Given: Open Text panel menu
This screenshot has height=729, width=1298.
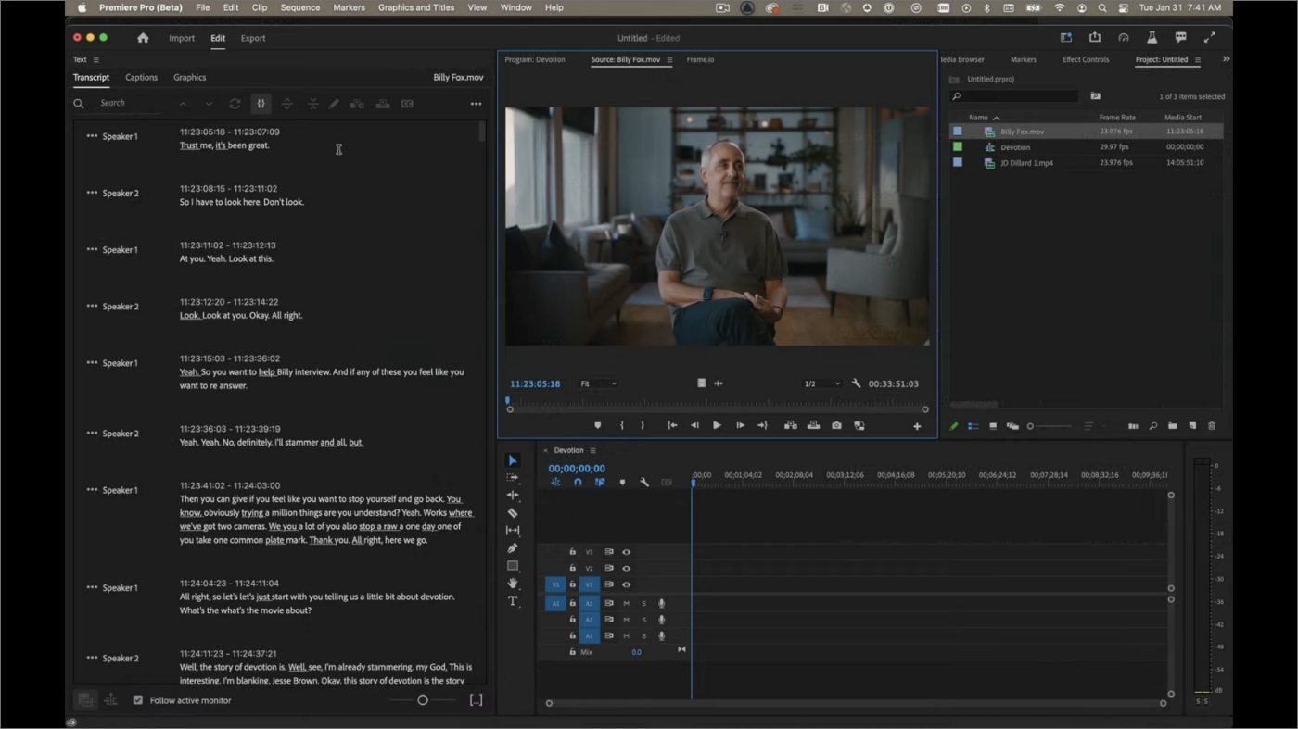Looking at the screenshot, I should 95,60.
